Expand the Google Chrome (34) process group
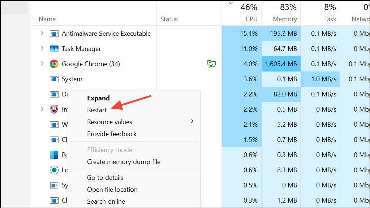This screenshot has height=208, width=370. (x=42, y=64)
